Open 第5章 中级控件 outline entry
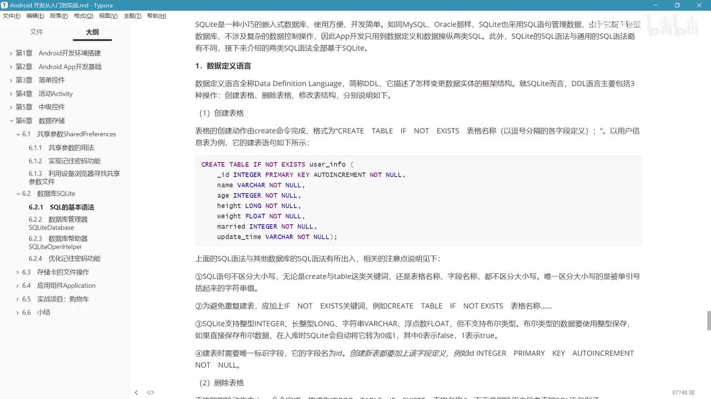The width and height of the screenshot is (711, 399). click(x=40, y=108)
